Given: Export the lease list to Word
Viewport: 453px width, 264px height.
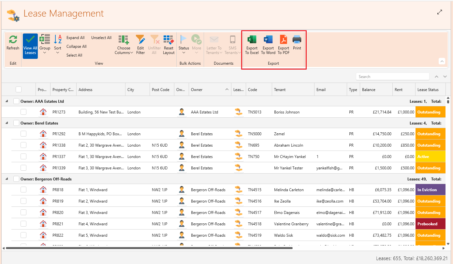Looking at the screenshot, I should tap(268, 40).
